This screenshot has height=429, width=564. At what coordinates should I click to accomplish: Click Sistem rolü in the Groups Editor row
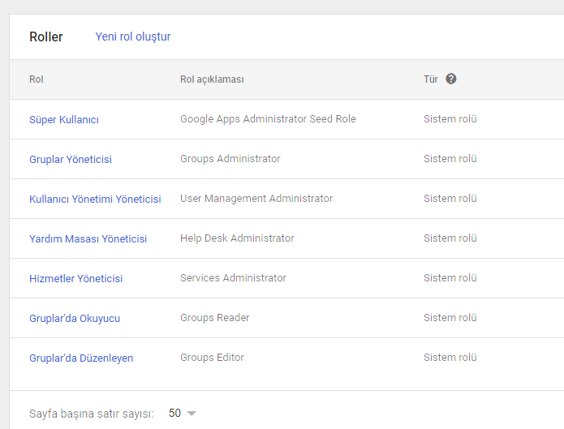pos(450,358)
